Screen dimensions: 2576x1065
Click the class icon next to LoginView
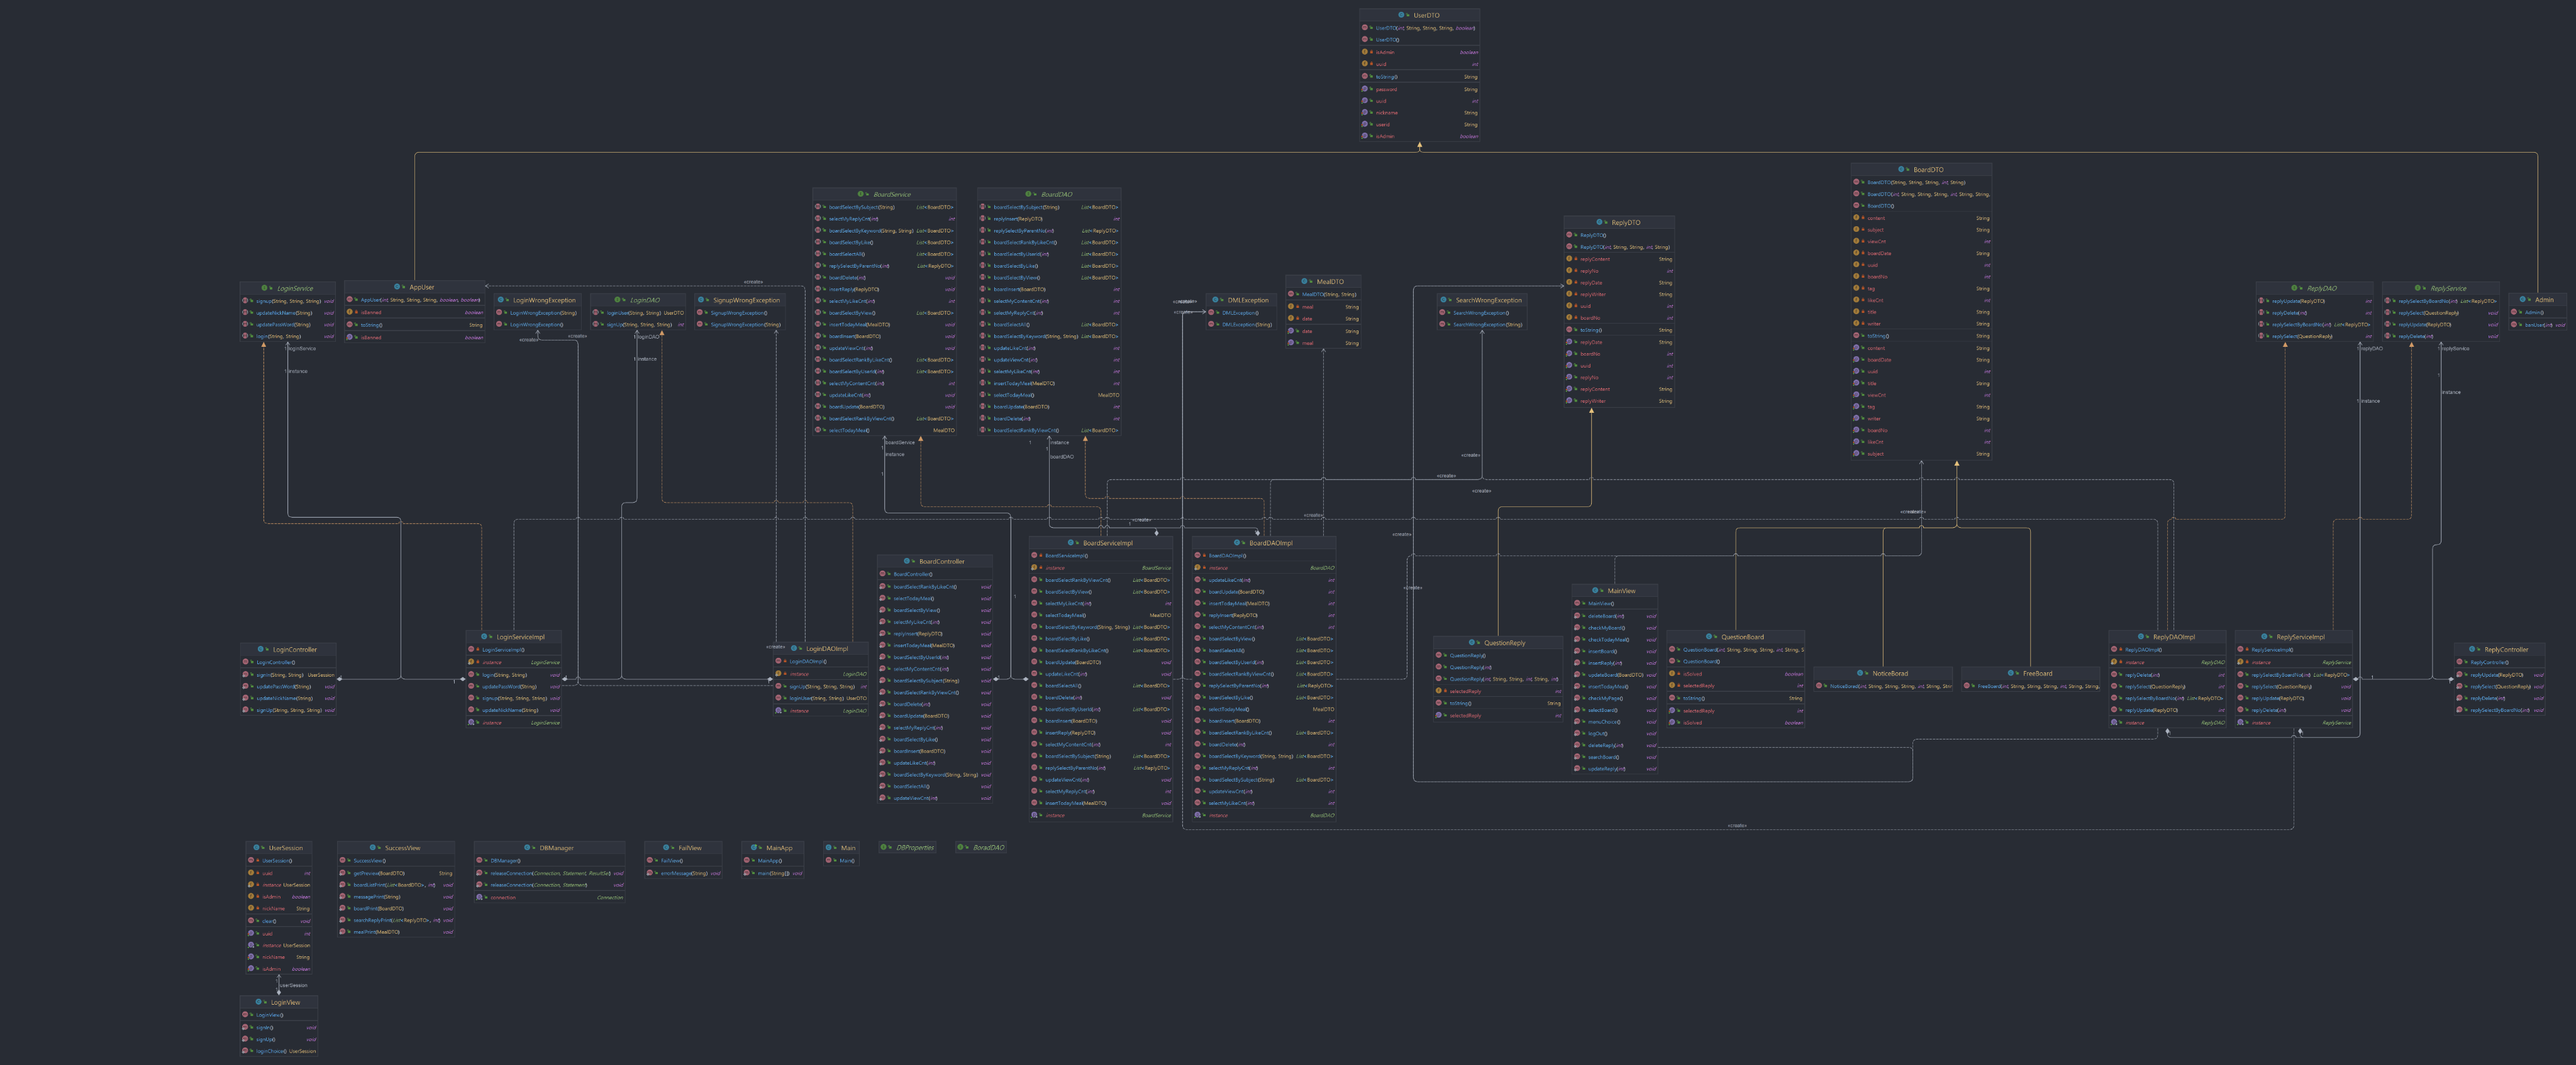[x=259, y=1002]
